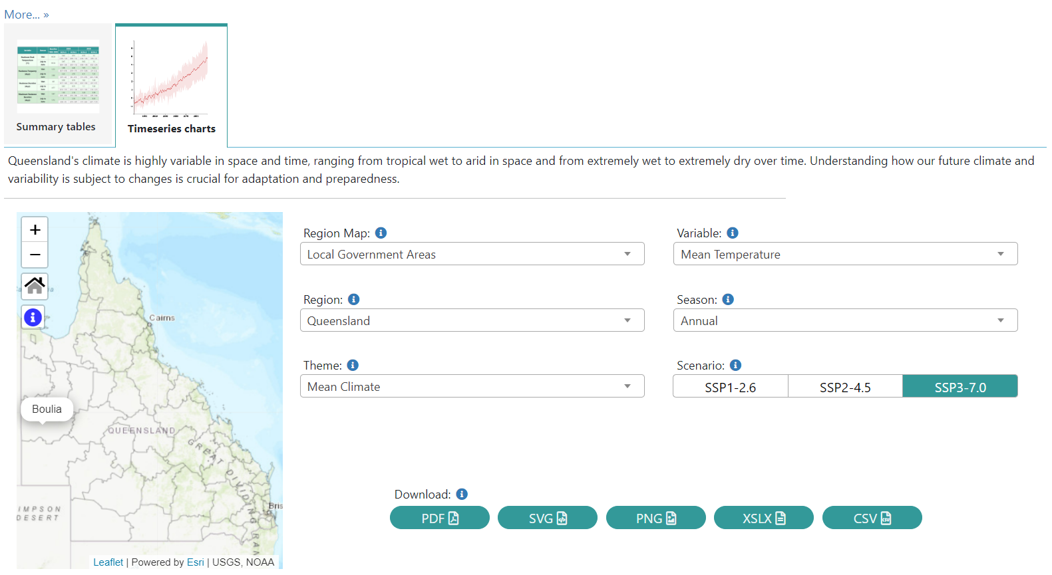Open the map information button
This screenshot has height=575, width=1052.
pyautogui.click(x=33, y=317)
